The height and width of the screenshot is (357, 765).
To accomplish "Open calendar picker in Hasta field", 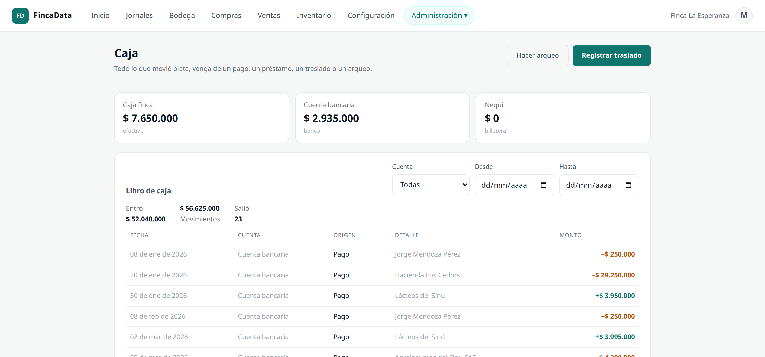I will point(628,185).
